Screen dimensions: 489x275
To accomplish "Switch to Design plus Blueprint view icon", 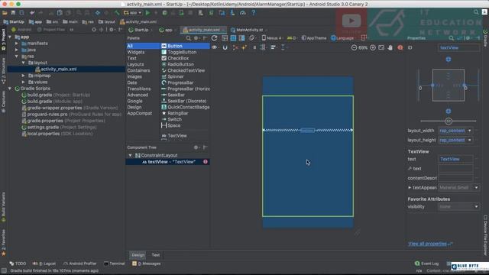I will coord(241,38).
